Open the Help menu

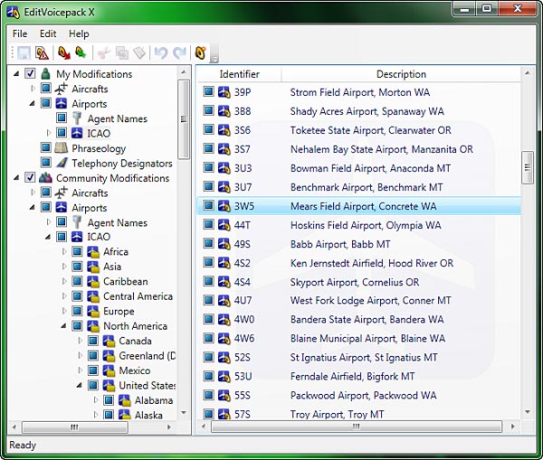pos(79,33)
